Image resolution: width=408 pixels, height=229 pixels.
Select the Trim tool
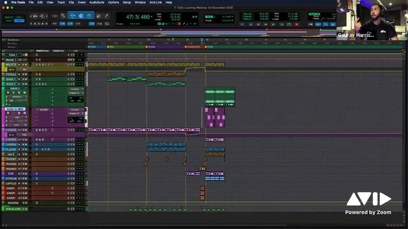pyautogui.click(x=72, y=16)
